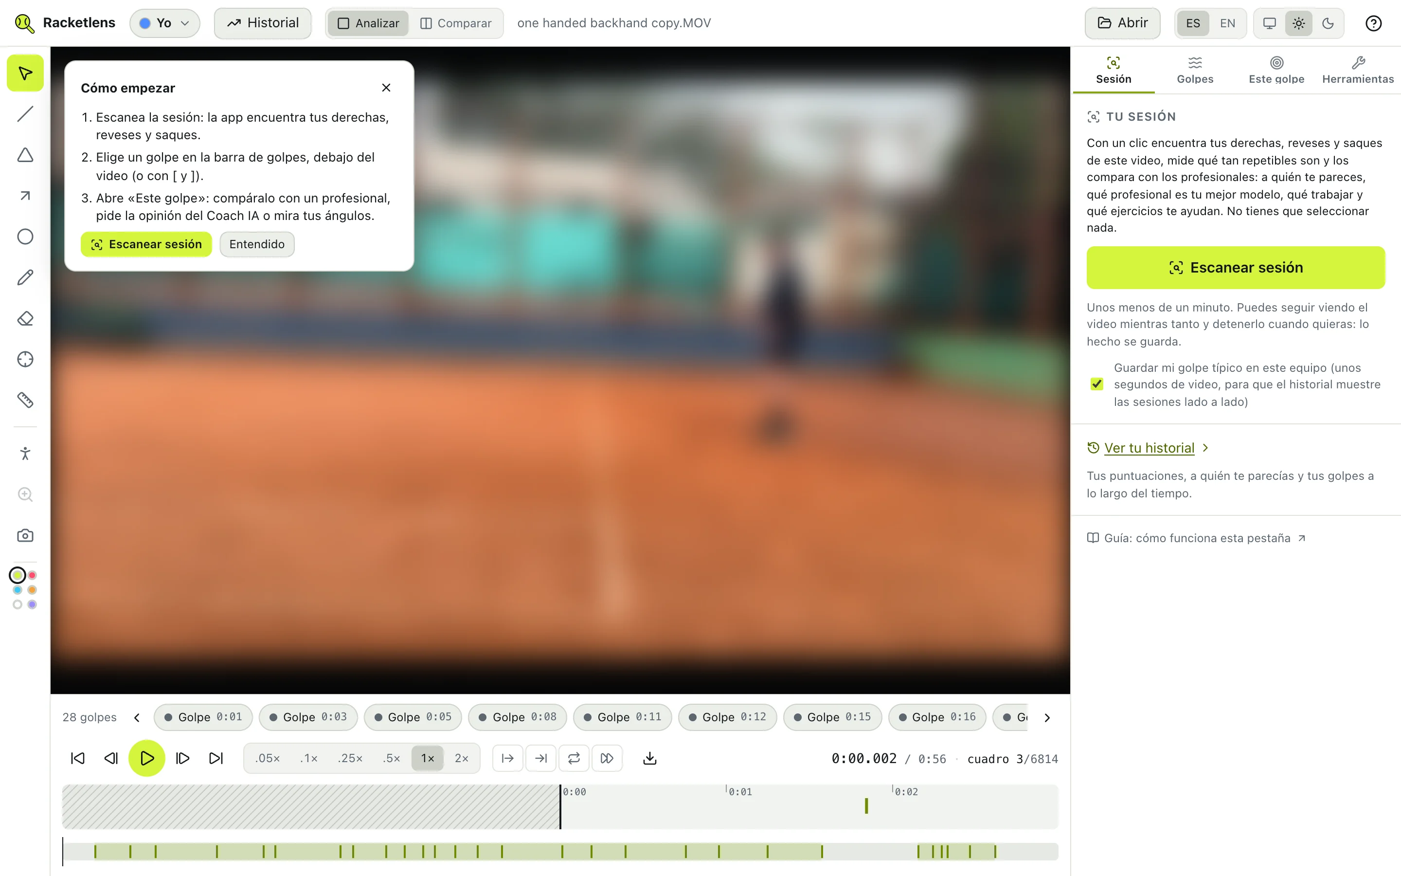Activate the pose skeleton tool
Image resolution: width=1401 pixels, height=876 pixels.
pos(25,453)
